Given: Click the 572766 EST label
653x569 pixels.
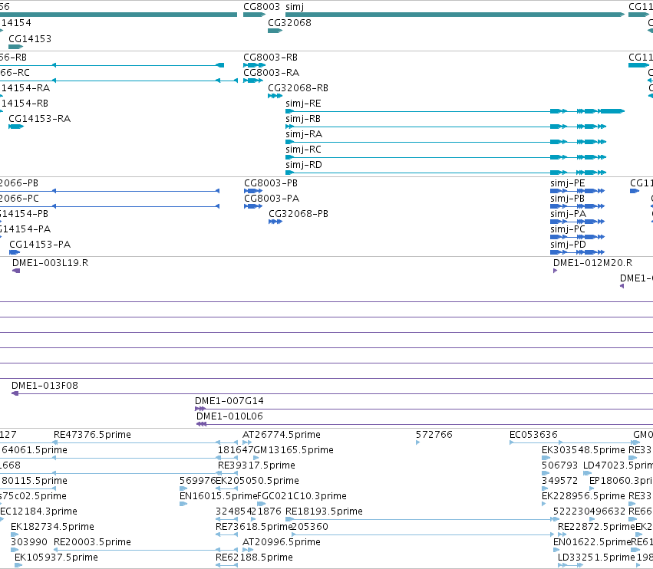Looking at the screenshot, I should (434, 435).
